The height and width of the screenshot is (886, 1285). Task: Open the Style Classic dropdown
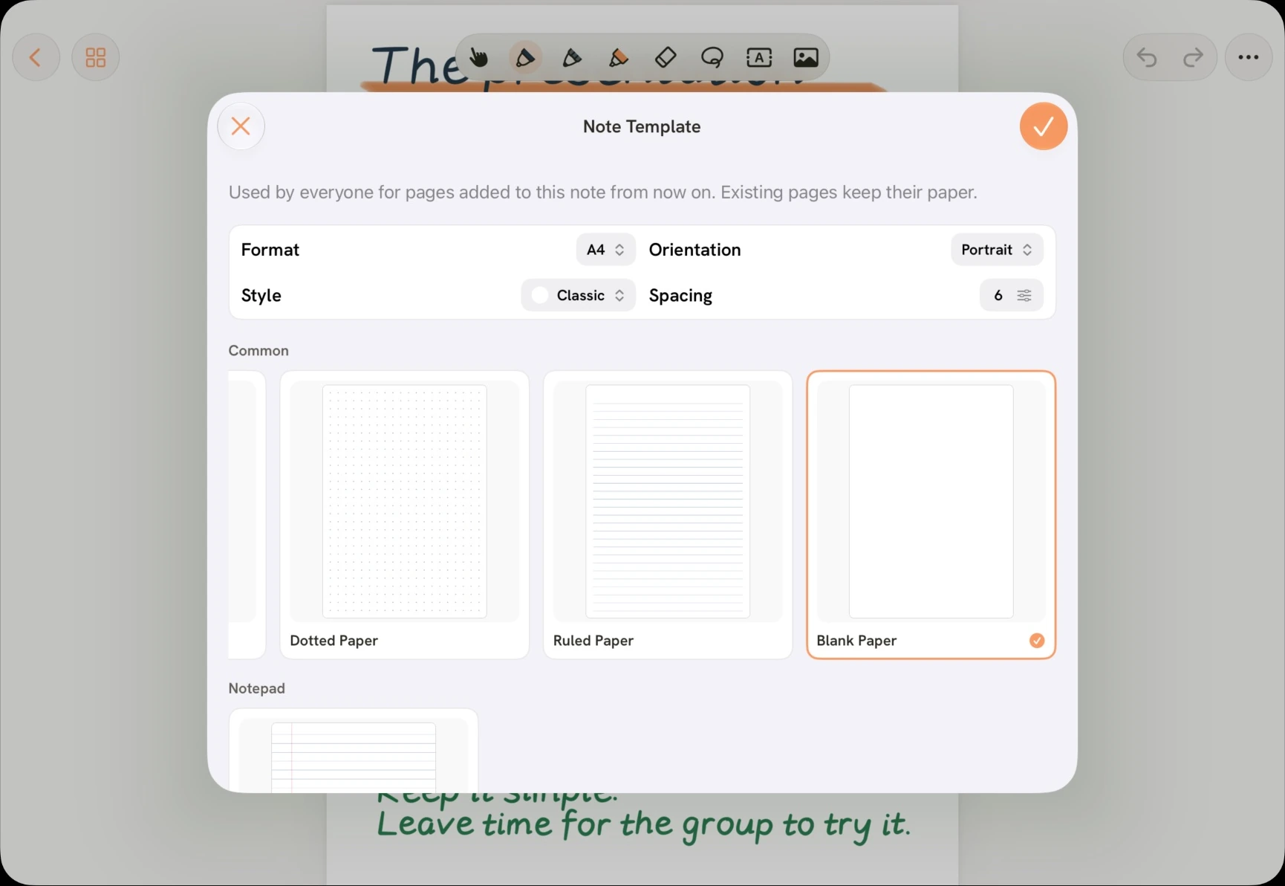578,295
